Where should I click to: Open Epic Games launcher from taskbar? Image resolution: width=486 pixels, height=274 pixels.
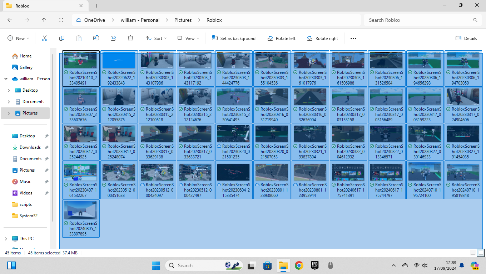(x=314, y=265)
